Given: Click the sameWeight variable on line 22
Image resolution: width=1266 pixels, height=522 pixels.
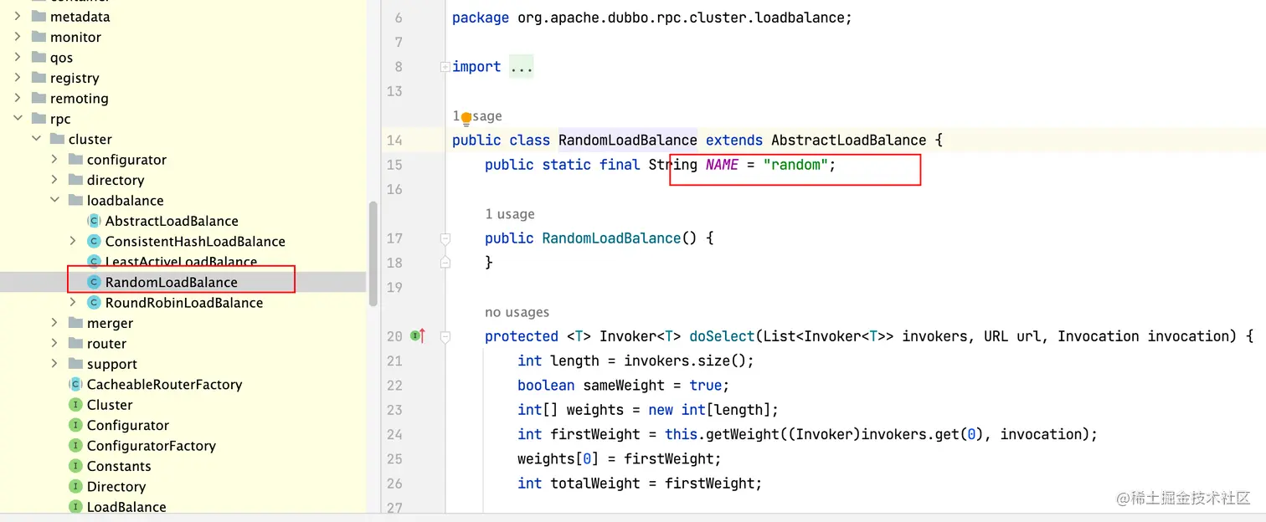Looking at the screenshot, I should [624, 386].
